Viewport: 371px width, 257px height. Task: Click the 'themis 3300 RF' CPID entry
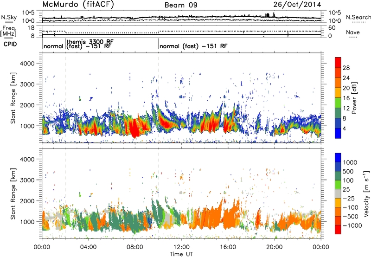90,42
